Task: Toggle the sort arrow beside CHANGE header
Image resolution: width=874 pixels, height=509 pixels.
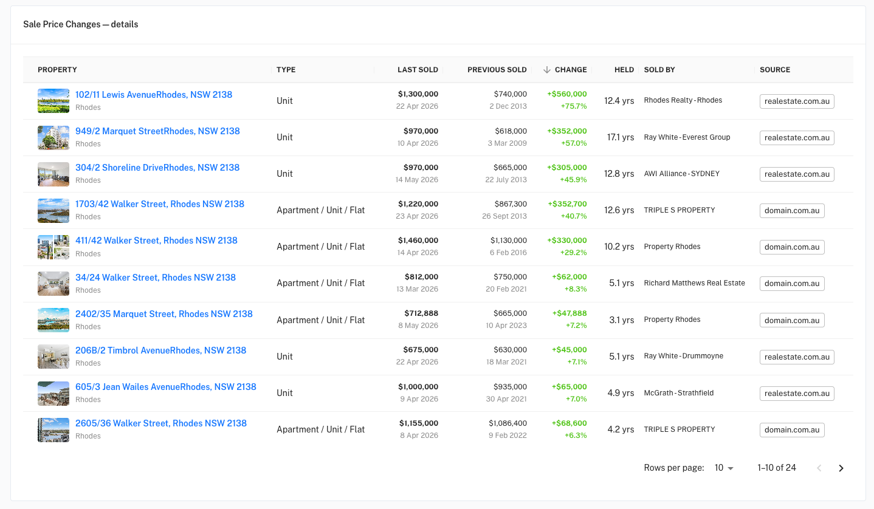Action: click(547, 70)
